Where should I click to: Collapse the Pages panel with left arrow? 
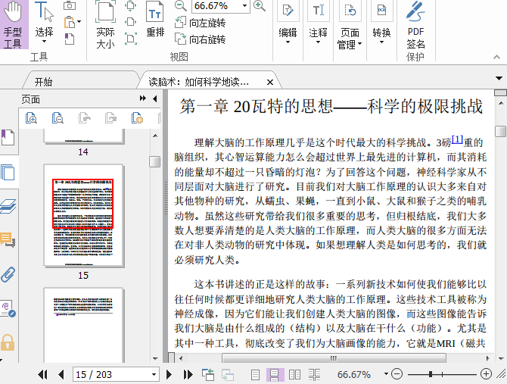155,98
